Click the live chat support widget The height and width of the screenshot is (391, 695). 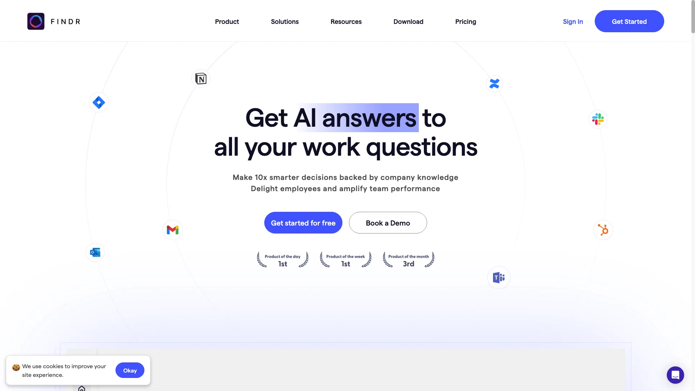tap(675, 375)
